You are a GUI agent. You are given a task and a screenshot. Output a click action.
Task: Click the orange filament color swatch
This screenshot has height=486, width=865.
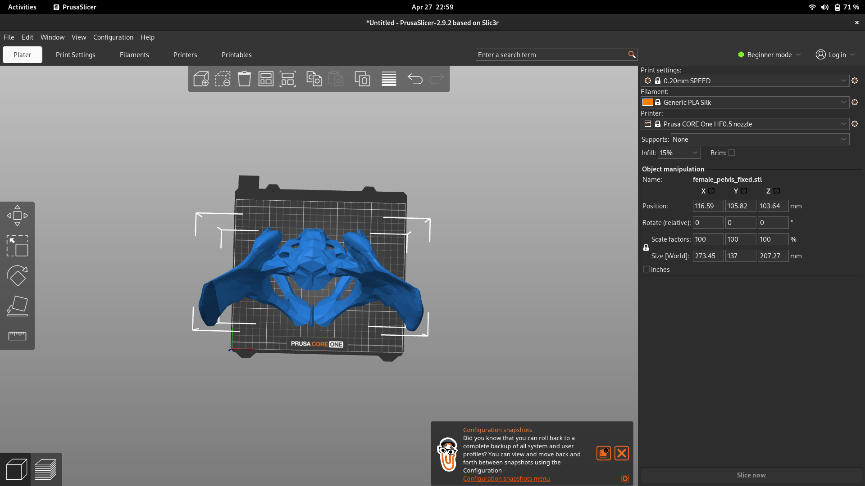[648, 102]
